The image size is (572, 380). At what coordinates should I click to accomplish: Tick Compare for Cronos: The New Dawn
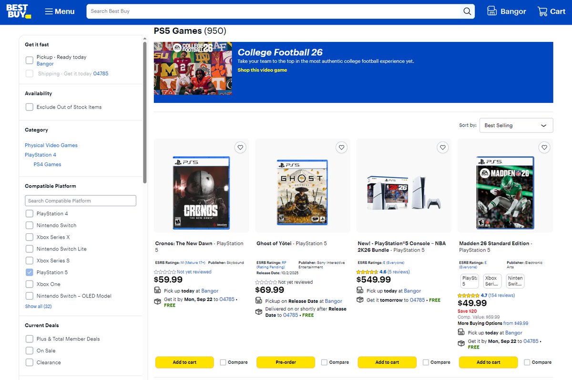(223, 362)
